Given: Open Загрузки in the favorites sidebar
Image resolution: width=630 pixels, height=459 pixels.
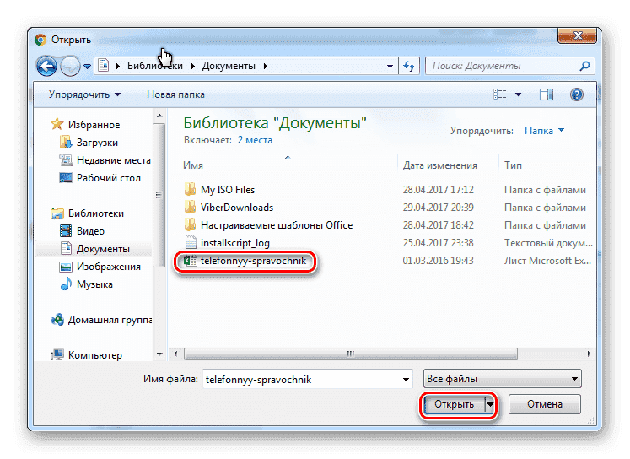Looking at the screenshot, I should click(97, 143).
